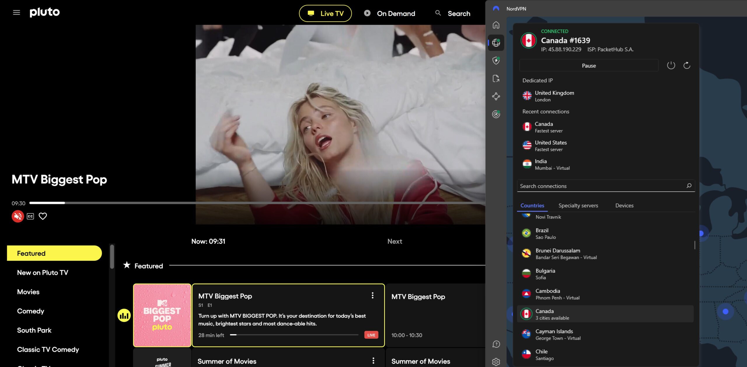Open NordVPN home icon in sidebar

(x=496, y=25)
